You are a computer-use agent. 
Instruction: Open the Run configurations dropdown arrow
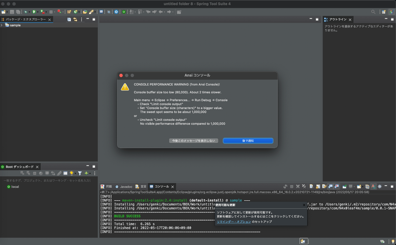[x=38, y=12]
